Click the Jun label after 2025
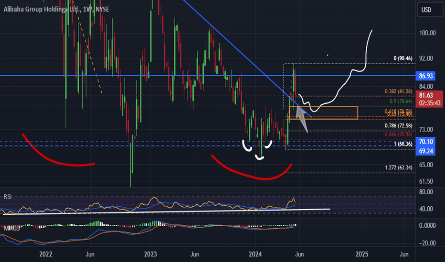Image resolution: width=445 pixels, height=262 pixels. [404, 254]
